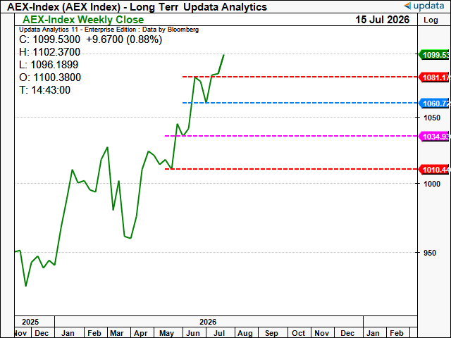Click the change value +9.6700 (0.88%)
This screenshot has height=338, width=451.
[x=124, y=39]
